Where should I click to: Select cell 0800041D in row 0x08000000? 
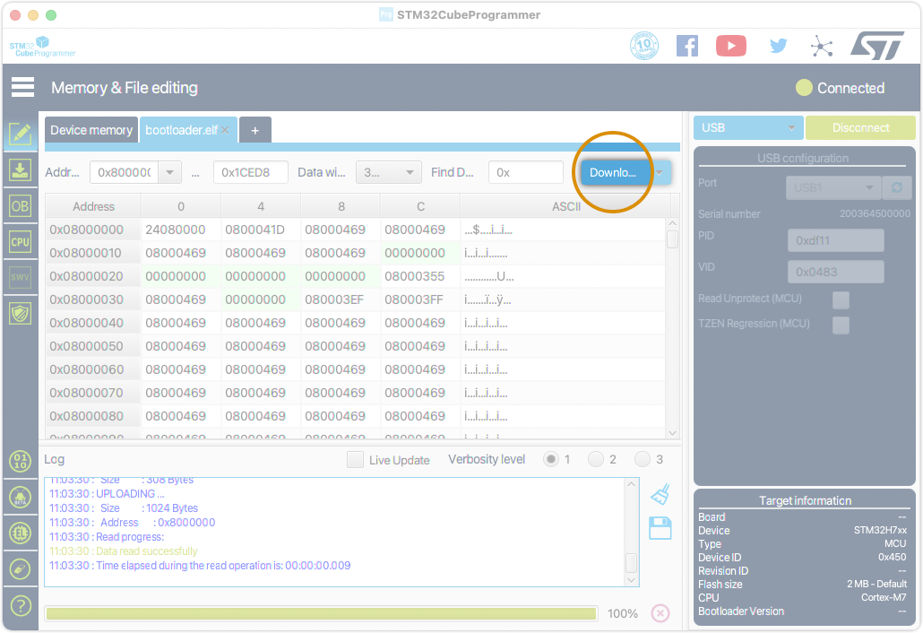click(261, 230)
